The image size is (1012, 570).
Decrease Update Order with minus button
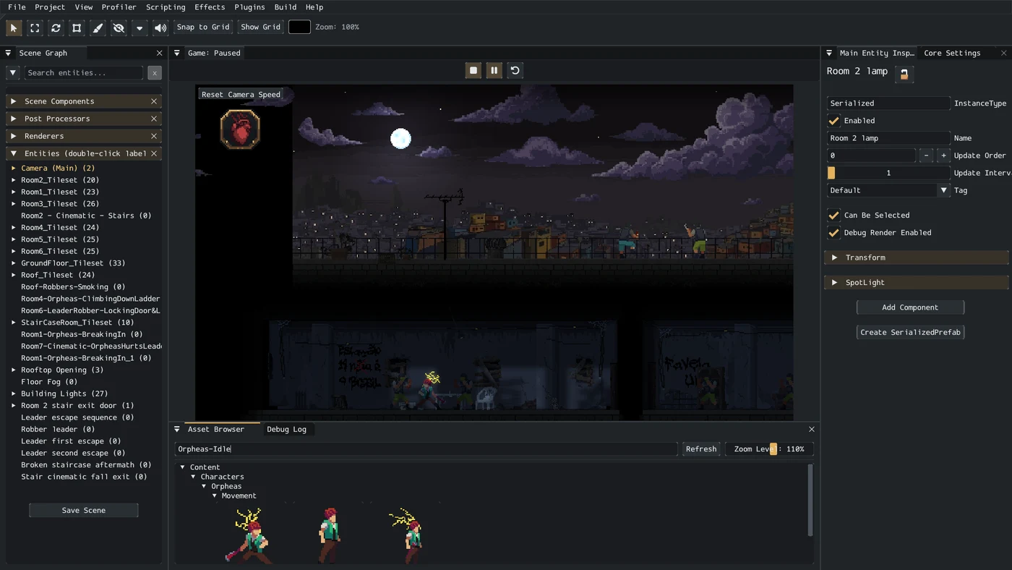point(926,156)
